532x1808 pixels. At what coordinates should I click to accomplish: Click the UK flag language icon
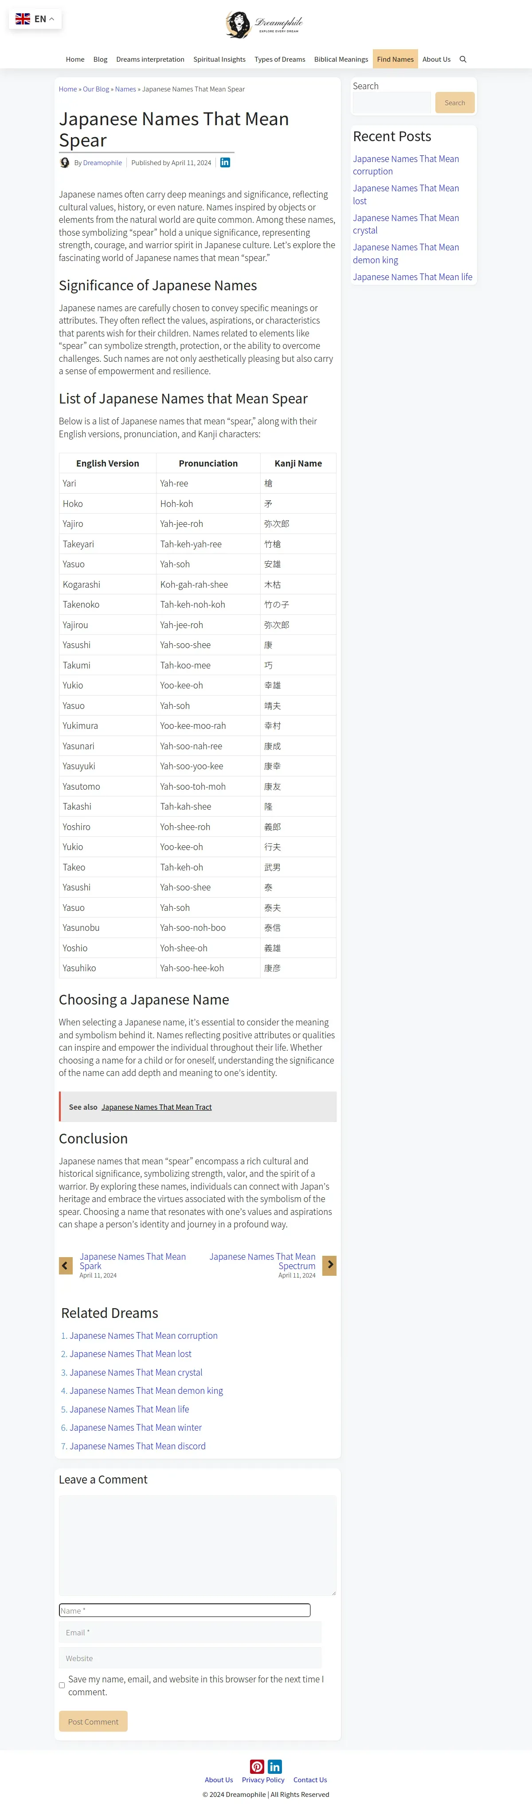(x=23, y=19)
